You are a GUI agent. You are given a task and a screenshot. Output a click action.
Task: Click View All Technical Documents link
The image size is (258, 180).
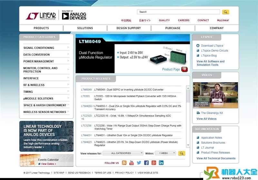point(216,158)
